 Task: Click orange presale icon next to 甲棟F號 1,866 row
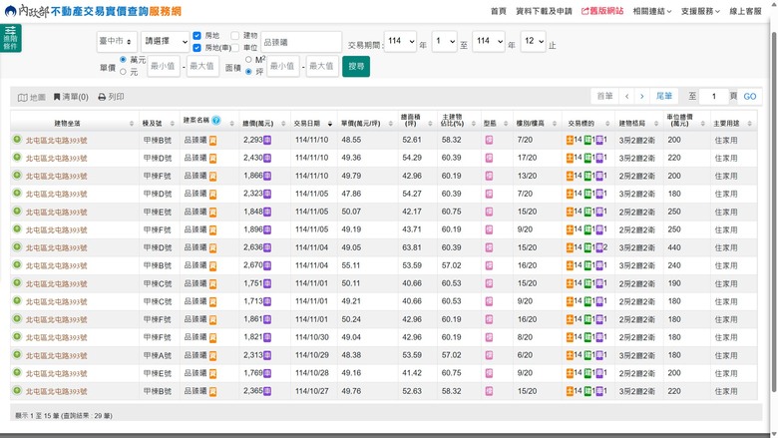(x=212, y=176)
